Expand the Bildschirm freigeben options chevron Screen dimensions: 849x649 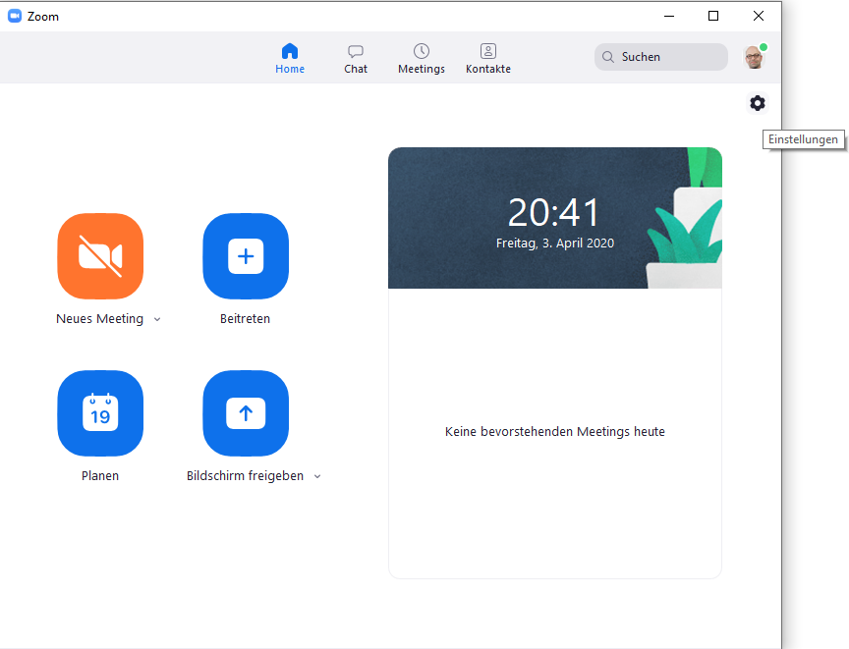click(317, 476)
